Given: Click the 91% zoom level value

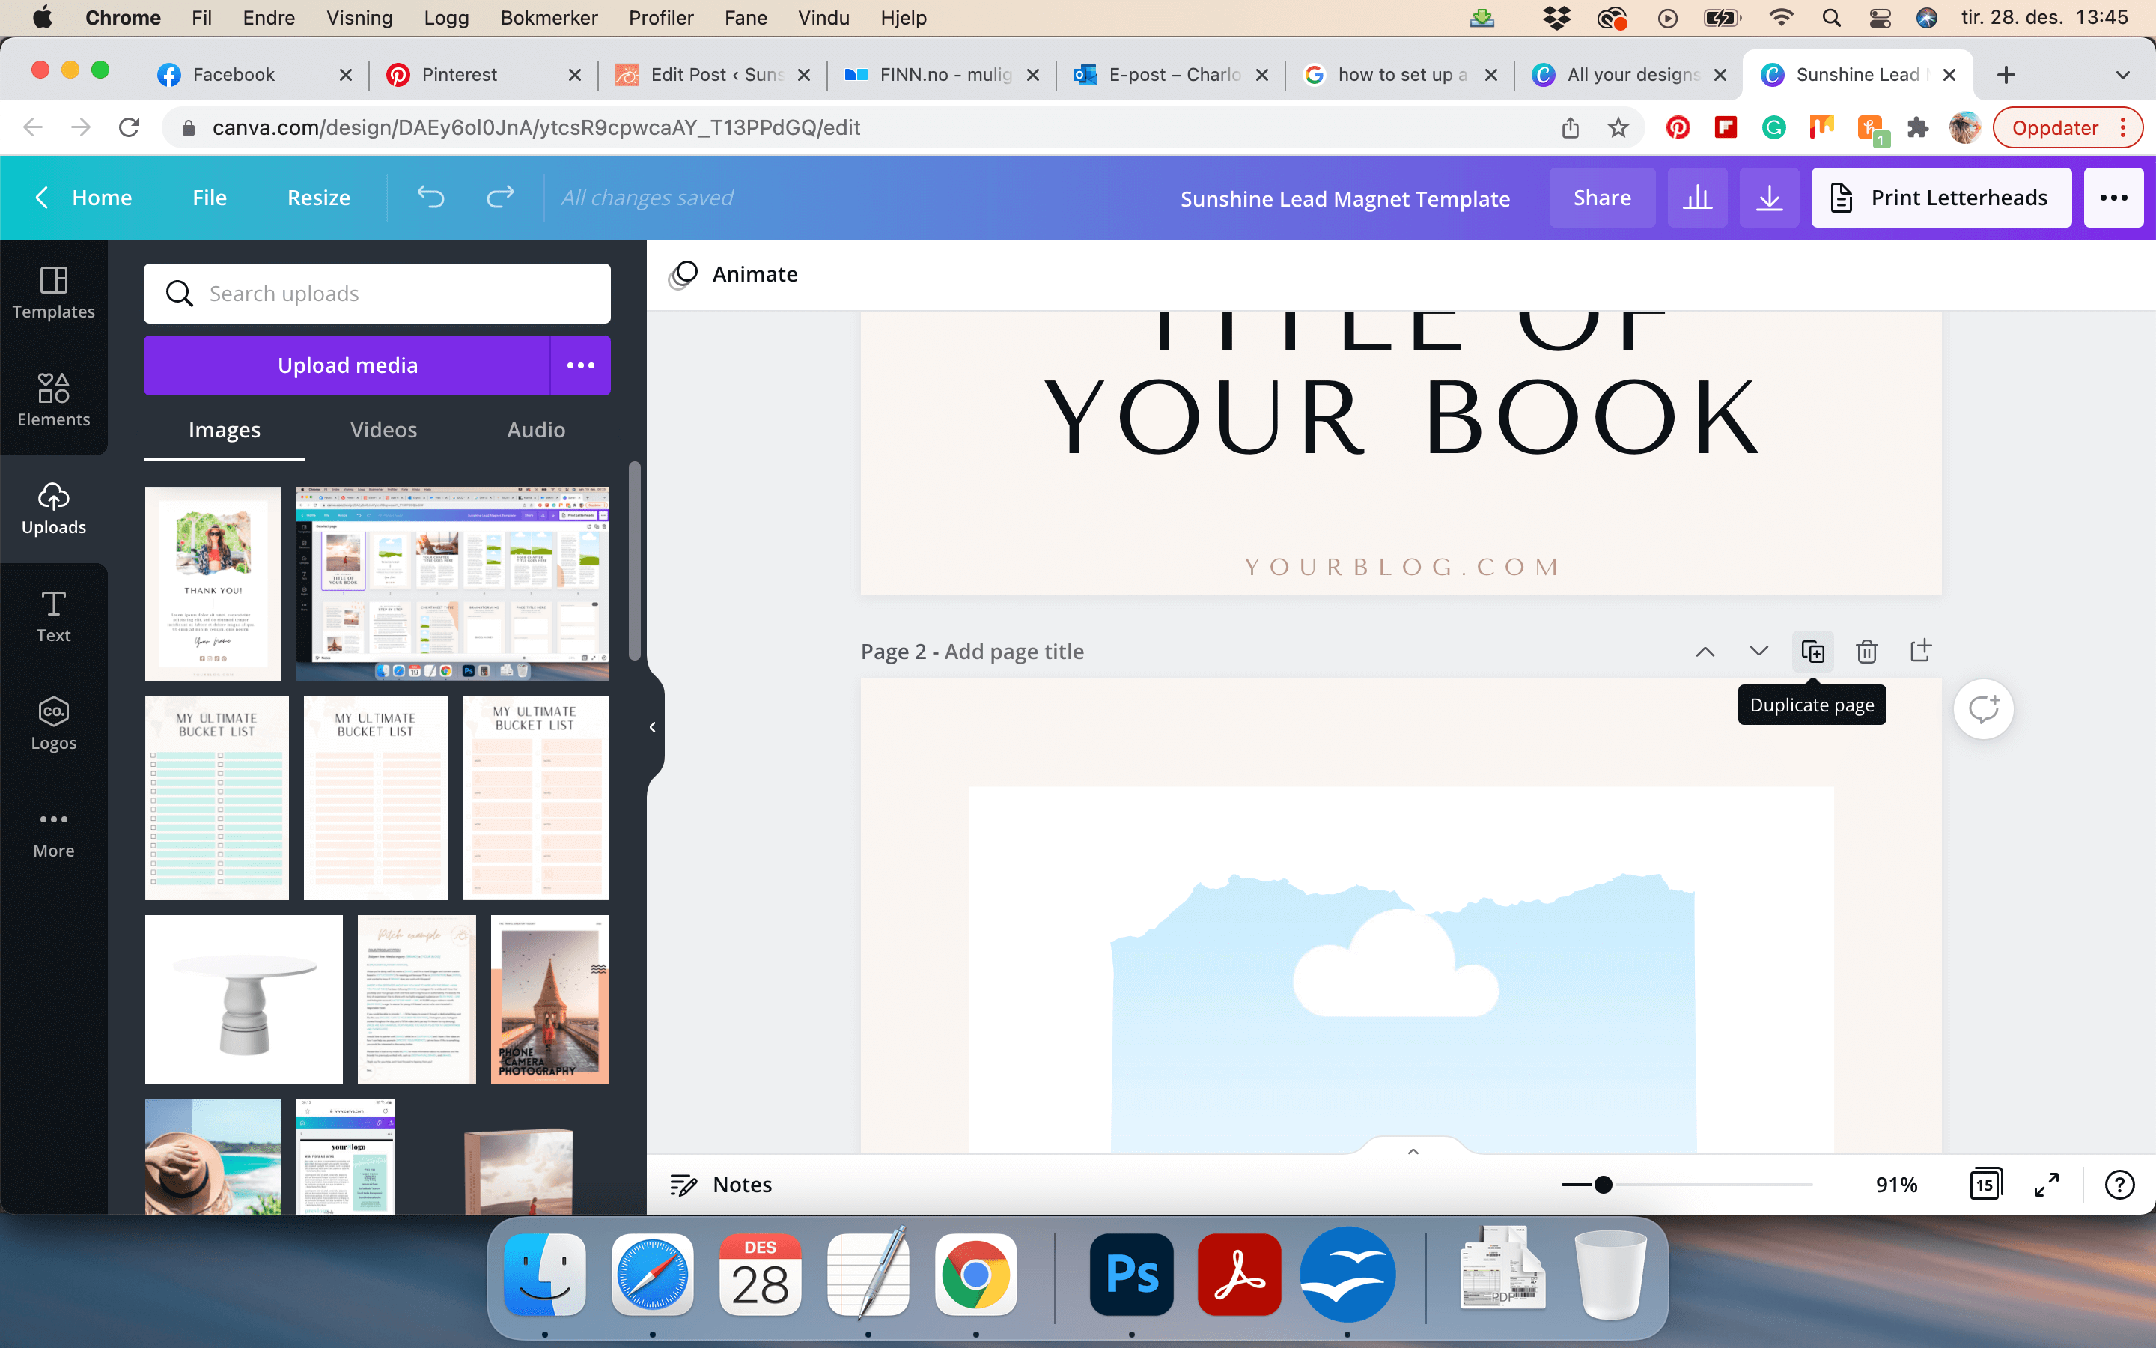Looking at the screenshot, I should (1895, 1185).
